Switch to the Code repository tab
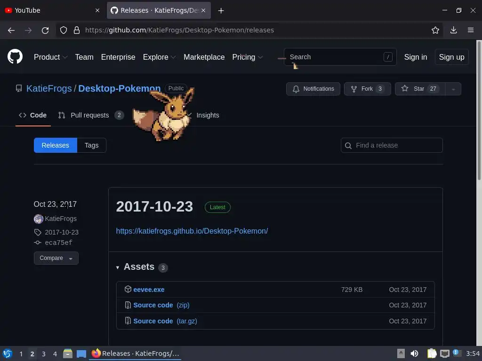482x361 pixels. pyautogui.click(x=33, y=115)
